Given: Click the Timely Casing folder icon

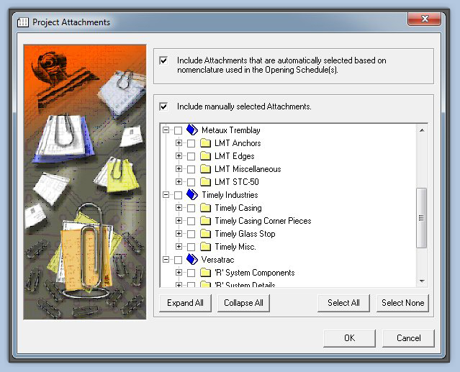Looking at the screenshot, I should [205, 208].
